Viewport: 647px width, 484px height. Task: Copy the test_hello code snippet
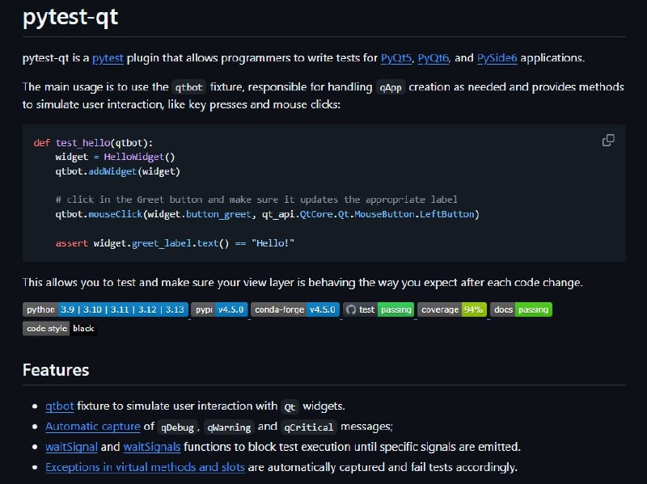(x=608, y=141)
